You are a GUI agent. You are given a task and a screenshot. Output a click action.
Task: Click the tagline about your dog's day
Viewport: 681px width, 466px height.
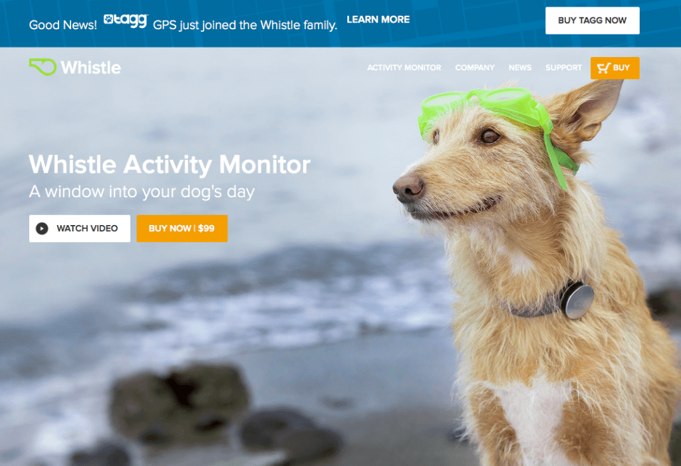pyautogui.click(x=142, y=192)
